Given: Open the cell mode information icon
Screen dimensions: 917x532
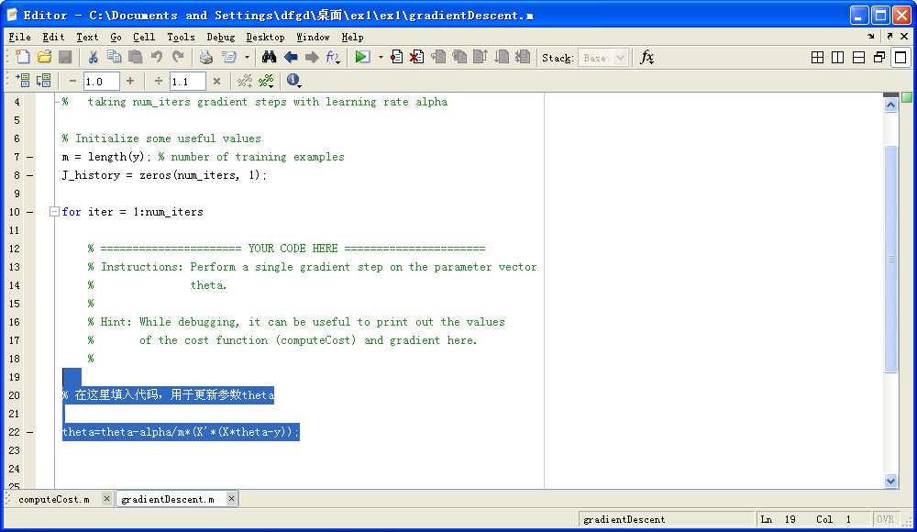Looking at the screenshot, I should point(293,81).
